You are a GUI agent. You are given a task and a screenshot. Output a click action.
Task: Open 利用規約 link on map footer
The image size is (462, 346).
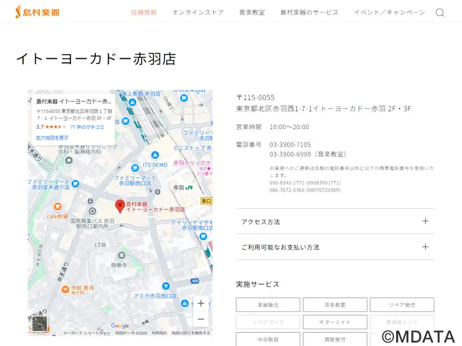coord(159,333)
